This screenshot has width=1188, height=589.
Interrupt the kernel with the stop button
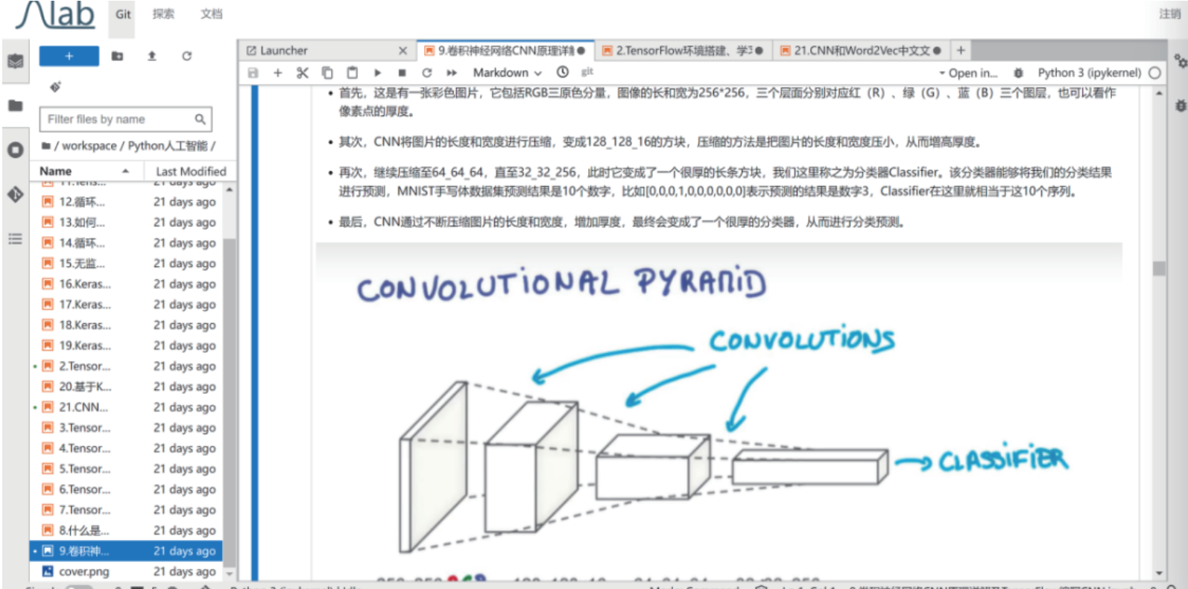402,73
